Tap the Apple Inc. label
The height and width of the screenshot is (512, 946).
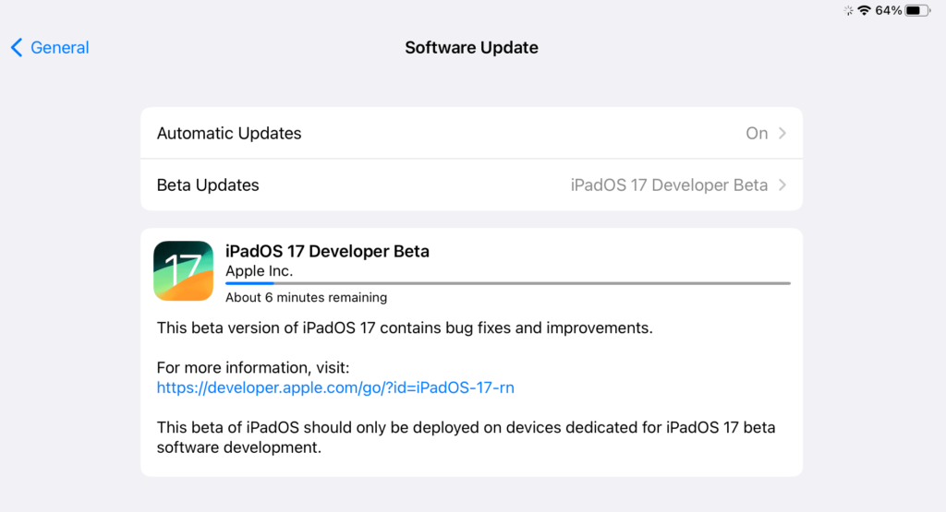(260, 271)
